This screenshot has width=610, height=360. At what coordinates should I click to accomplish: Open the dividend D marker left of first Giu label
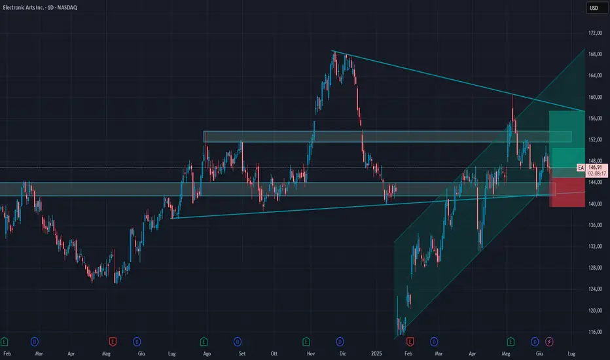(x=137, y=342)
